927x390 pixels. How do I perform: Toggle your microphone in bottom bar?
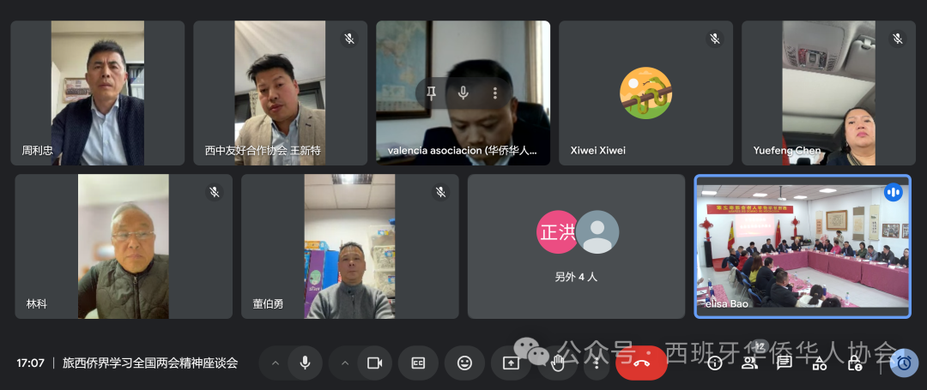[x=305, y=363]
